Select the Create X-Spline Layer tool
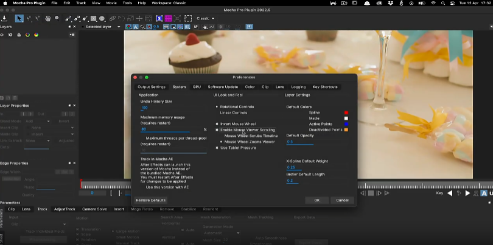Image resolution: width=493 pixels, height=245 pixels. pos(68,18)
